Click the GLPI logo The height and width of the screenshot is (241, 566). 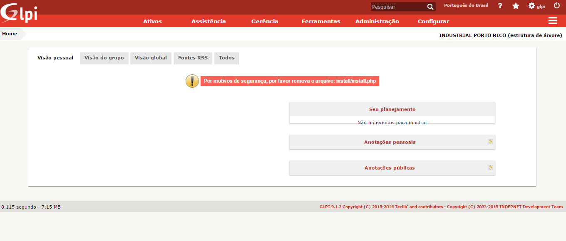[x=20, y=13]
